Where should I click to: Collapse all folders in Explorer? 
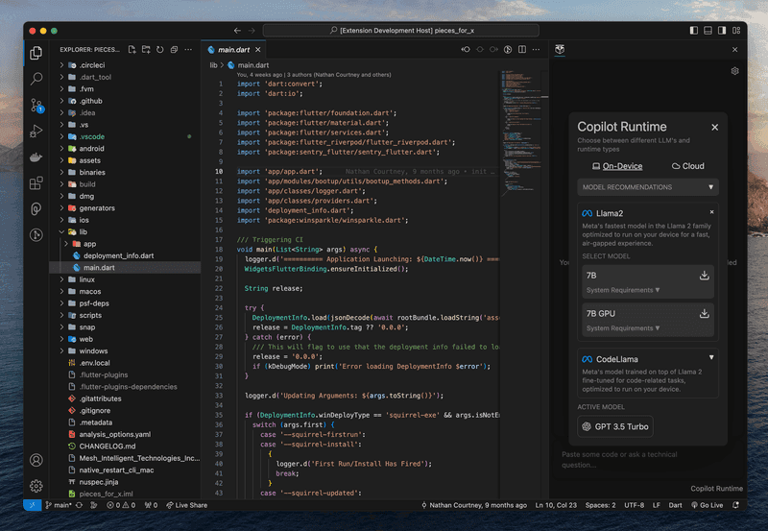pos(174,50)
